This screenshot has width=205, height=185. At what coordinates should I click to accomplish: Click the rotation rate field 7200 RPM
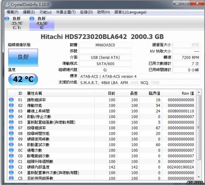[186, 57]
